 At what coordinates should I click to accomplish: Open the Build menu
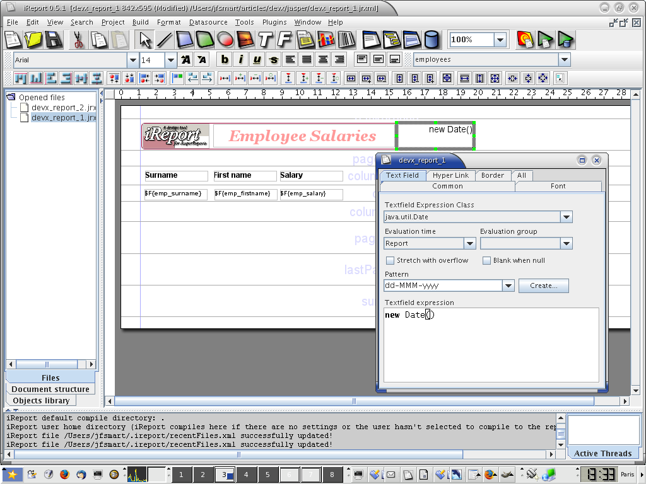tap(141, 22)
